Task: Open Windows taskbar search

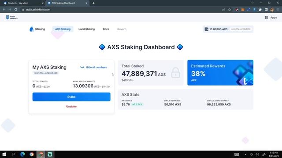Action: click(x=13, y=154)
